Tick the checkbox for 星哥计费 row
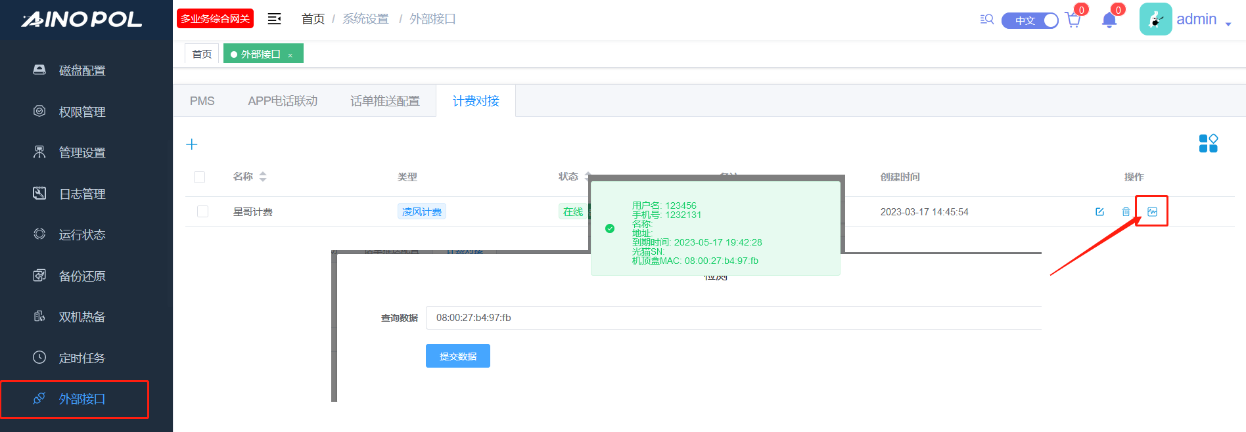Screen dimensions: 1246x432 pyautogui.click(x=202, y=211)
